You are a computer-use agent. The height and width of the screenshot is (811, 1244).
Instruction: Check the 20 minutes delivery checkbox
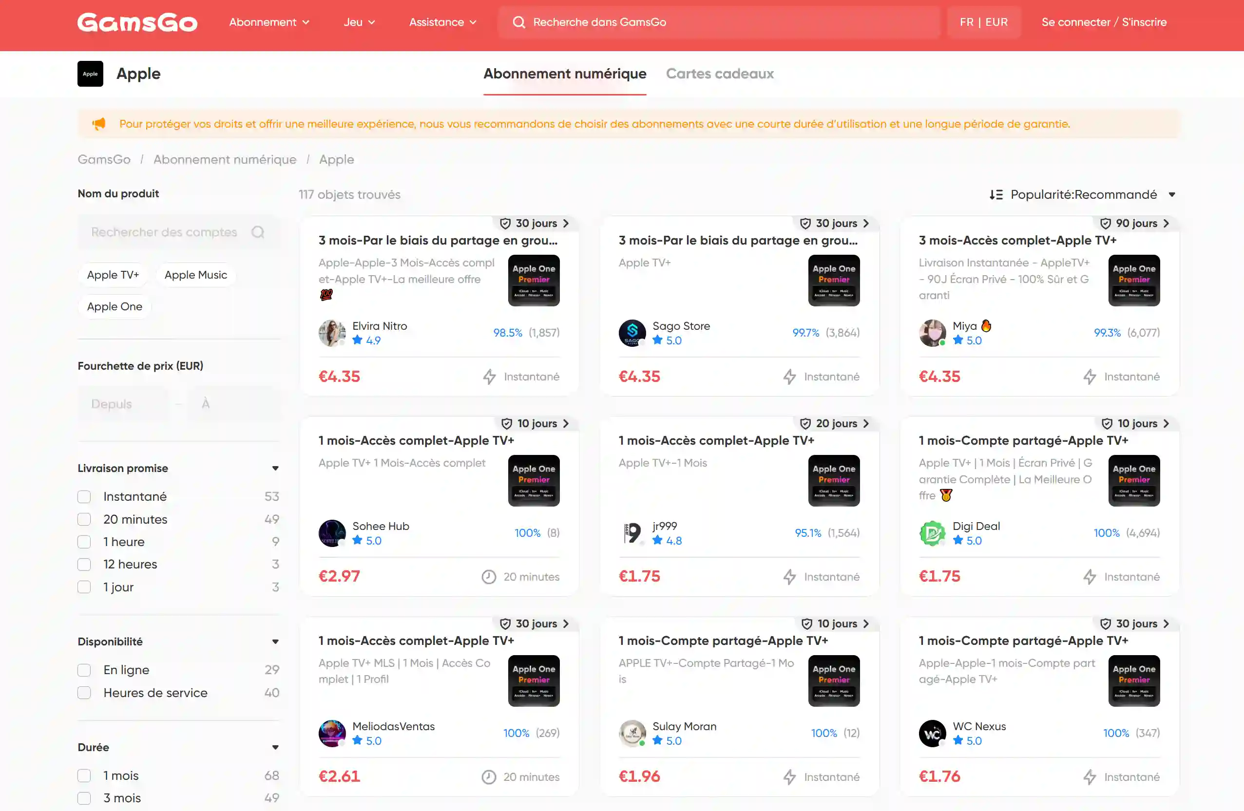click(84, 519)
